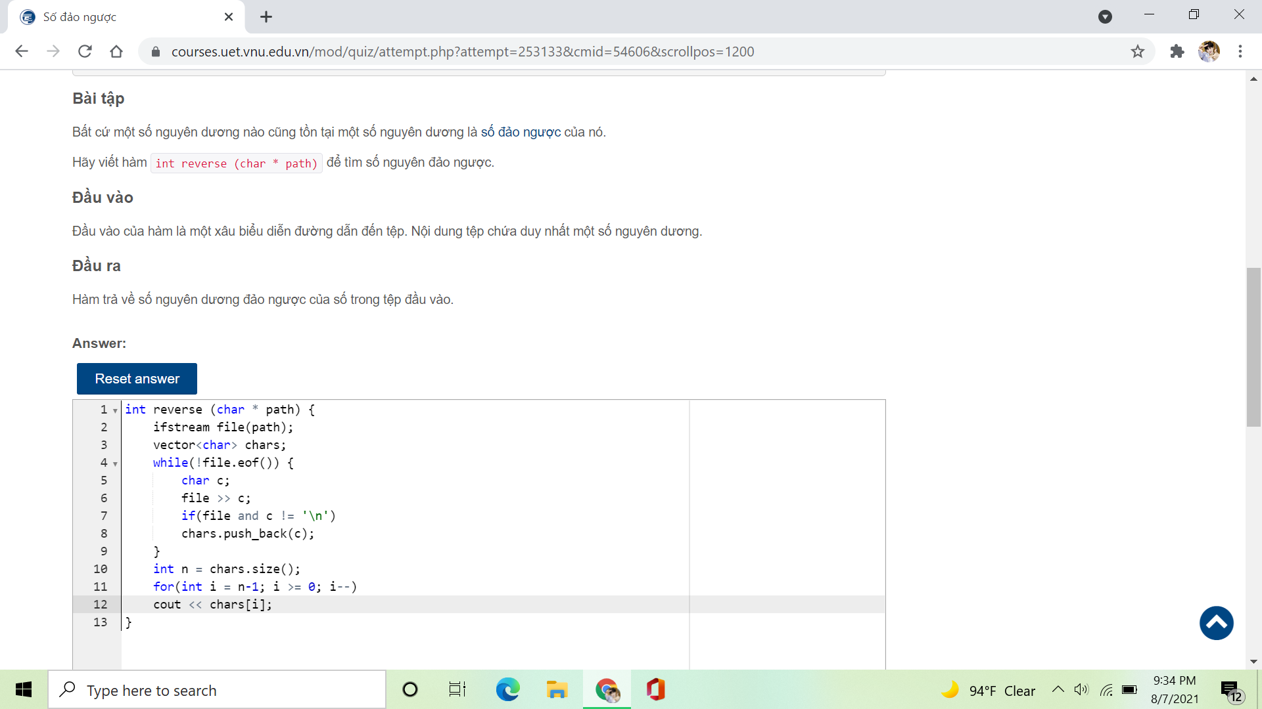Viewport: 1262px width, 709px height.
Task: Open the notification center icon
Action: pyautogui.click(x=1232, y=691)
